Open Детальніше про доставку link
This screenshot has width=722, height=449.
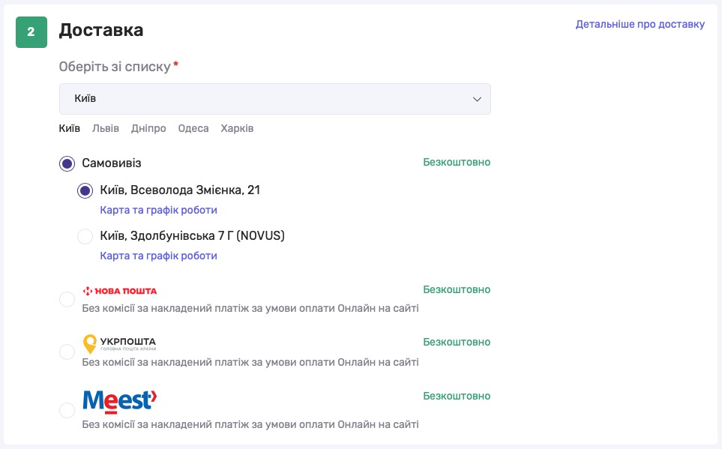[x=640, y=24]
